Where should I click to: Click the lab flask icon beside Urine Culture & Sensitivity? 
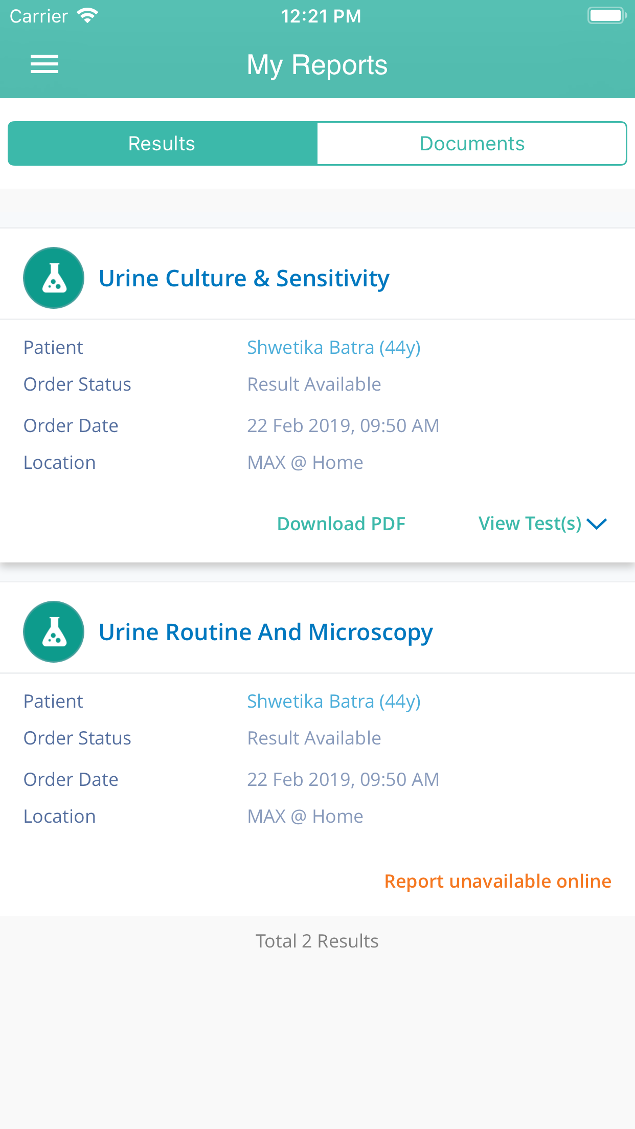[x=53, y=278]
